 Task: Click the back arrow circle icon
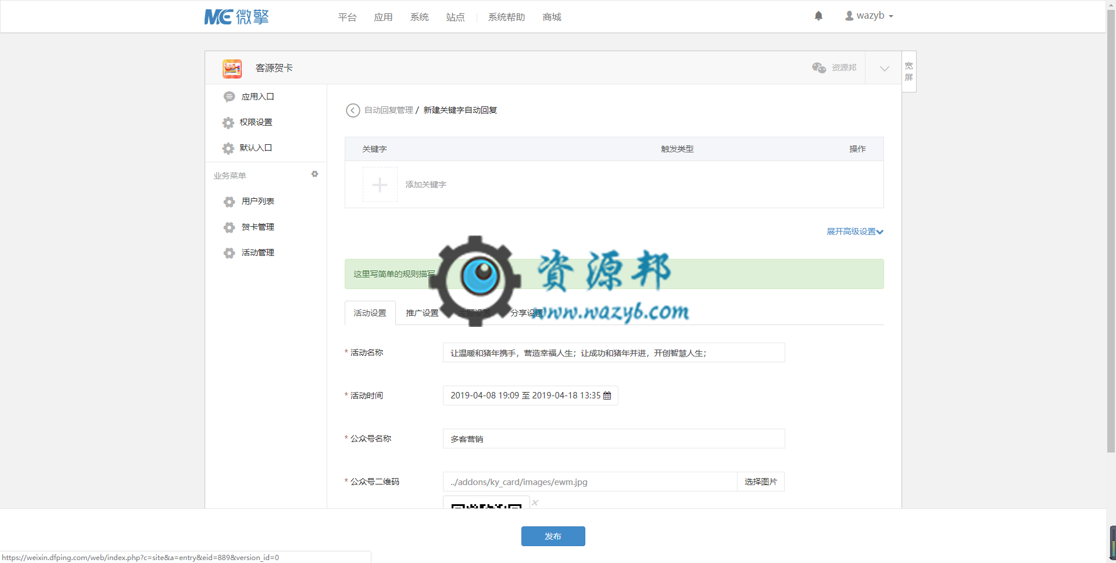(x=353, y=111)
